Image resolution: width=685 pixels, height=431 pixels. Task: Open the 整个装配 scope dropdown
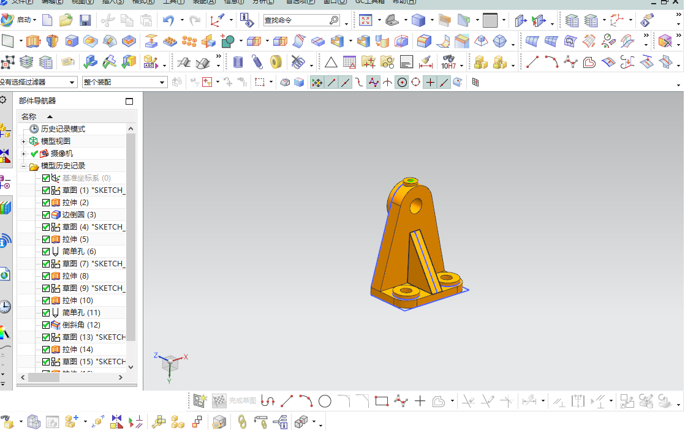162,82
